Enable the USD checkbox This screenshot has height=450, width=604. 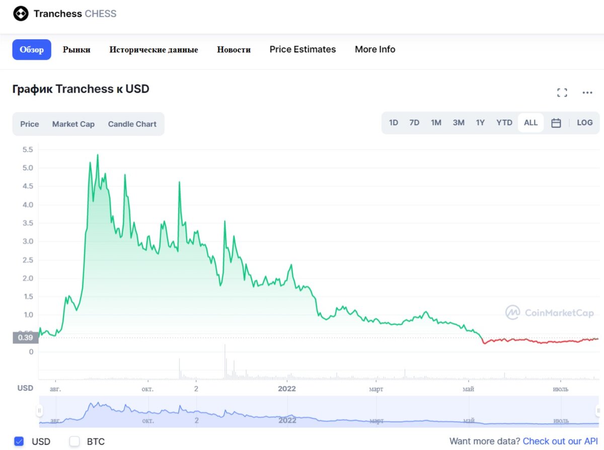(x=19, y=441)
